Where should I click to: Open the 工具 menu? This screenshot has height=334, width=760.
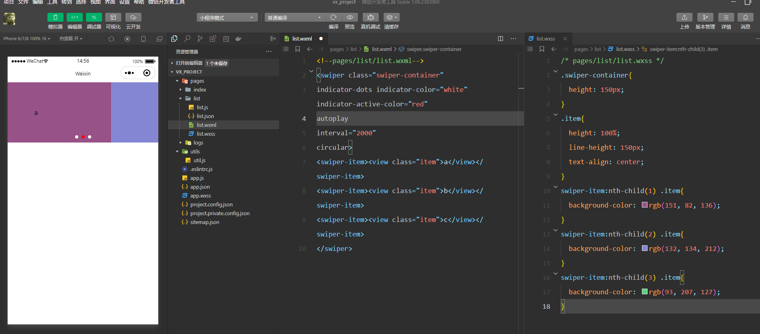point(52,2)
